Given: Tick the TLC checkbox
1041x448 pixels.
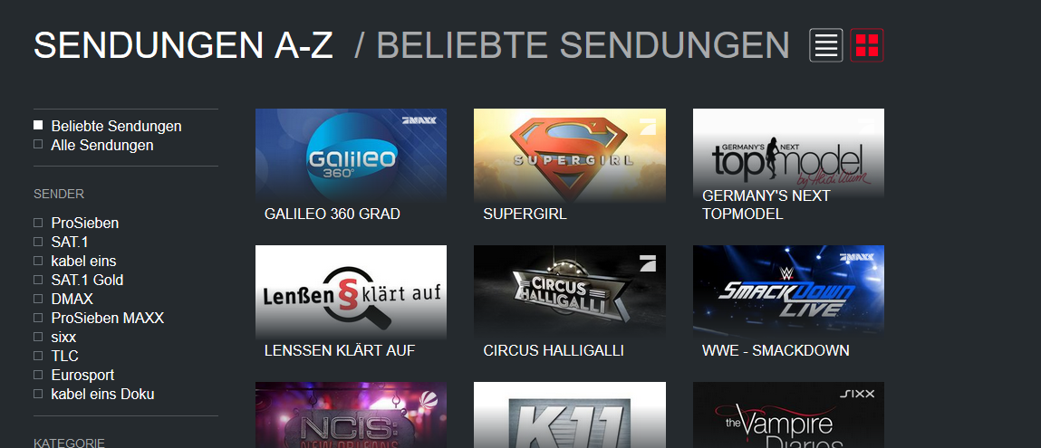Looking at the screenshot, I should (38, 356).
